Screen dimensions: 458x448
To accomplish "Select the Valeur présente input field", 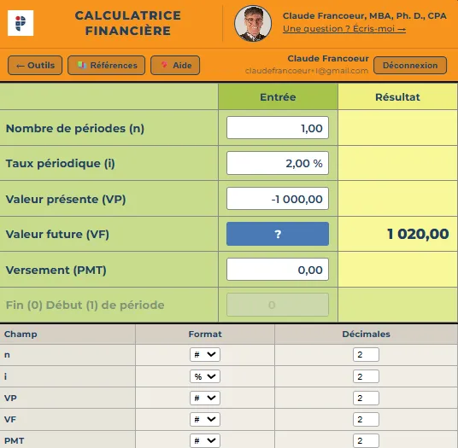I will pos(278,199).
